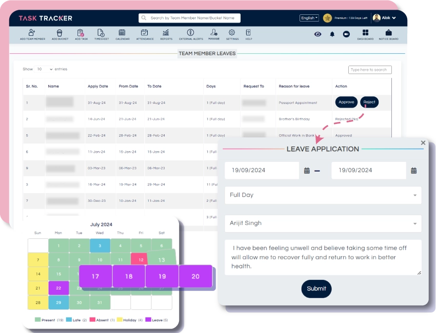This screenshot has height=333, width=436.
Task: Expand the Full Day leave type dropdown
Action: pyautogui.click(x=323, y=195)
